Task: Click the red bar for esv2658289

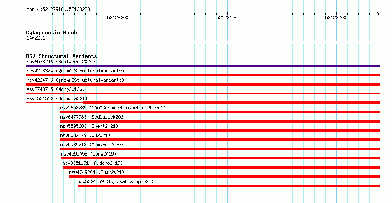Action: pyautogui.click(x=220, y=112)
